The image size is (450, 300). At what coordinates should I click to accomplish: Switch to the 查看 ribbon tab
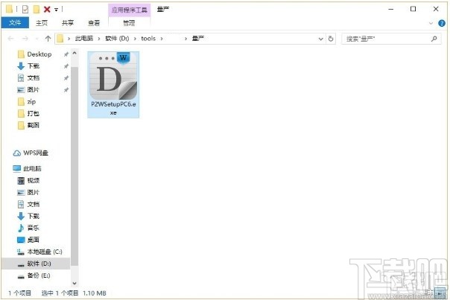94,23
